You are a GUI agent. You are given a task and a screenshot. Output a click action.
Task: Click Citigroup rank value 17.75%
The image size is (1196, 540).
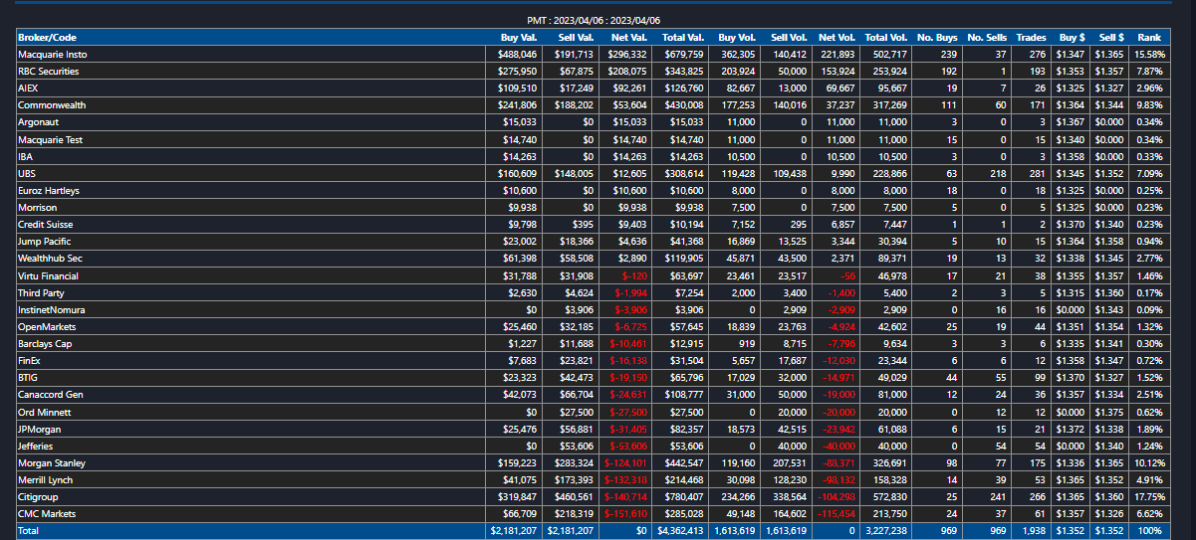(1148, 497)
